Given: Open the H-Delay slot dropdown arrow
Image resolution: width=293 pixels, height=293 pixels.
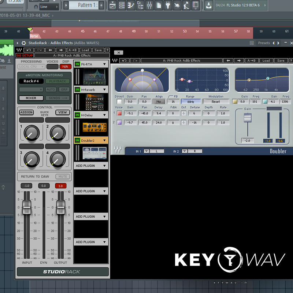Looking at the screenshot, I should pos(104,115).
